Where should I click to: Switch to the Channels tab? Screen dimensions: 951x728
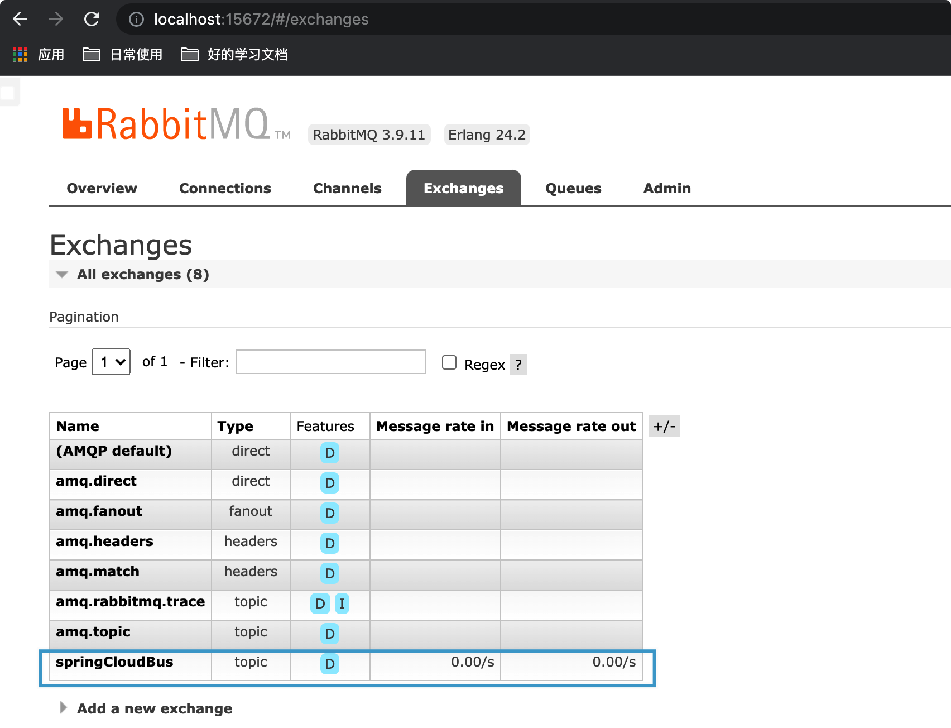348,188
